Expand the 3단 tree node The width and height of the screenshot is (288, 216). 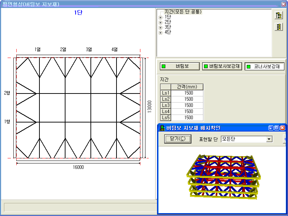tap(160, 28)
